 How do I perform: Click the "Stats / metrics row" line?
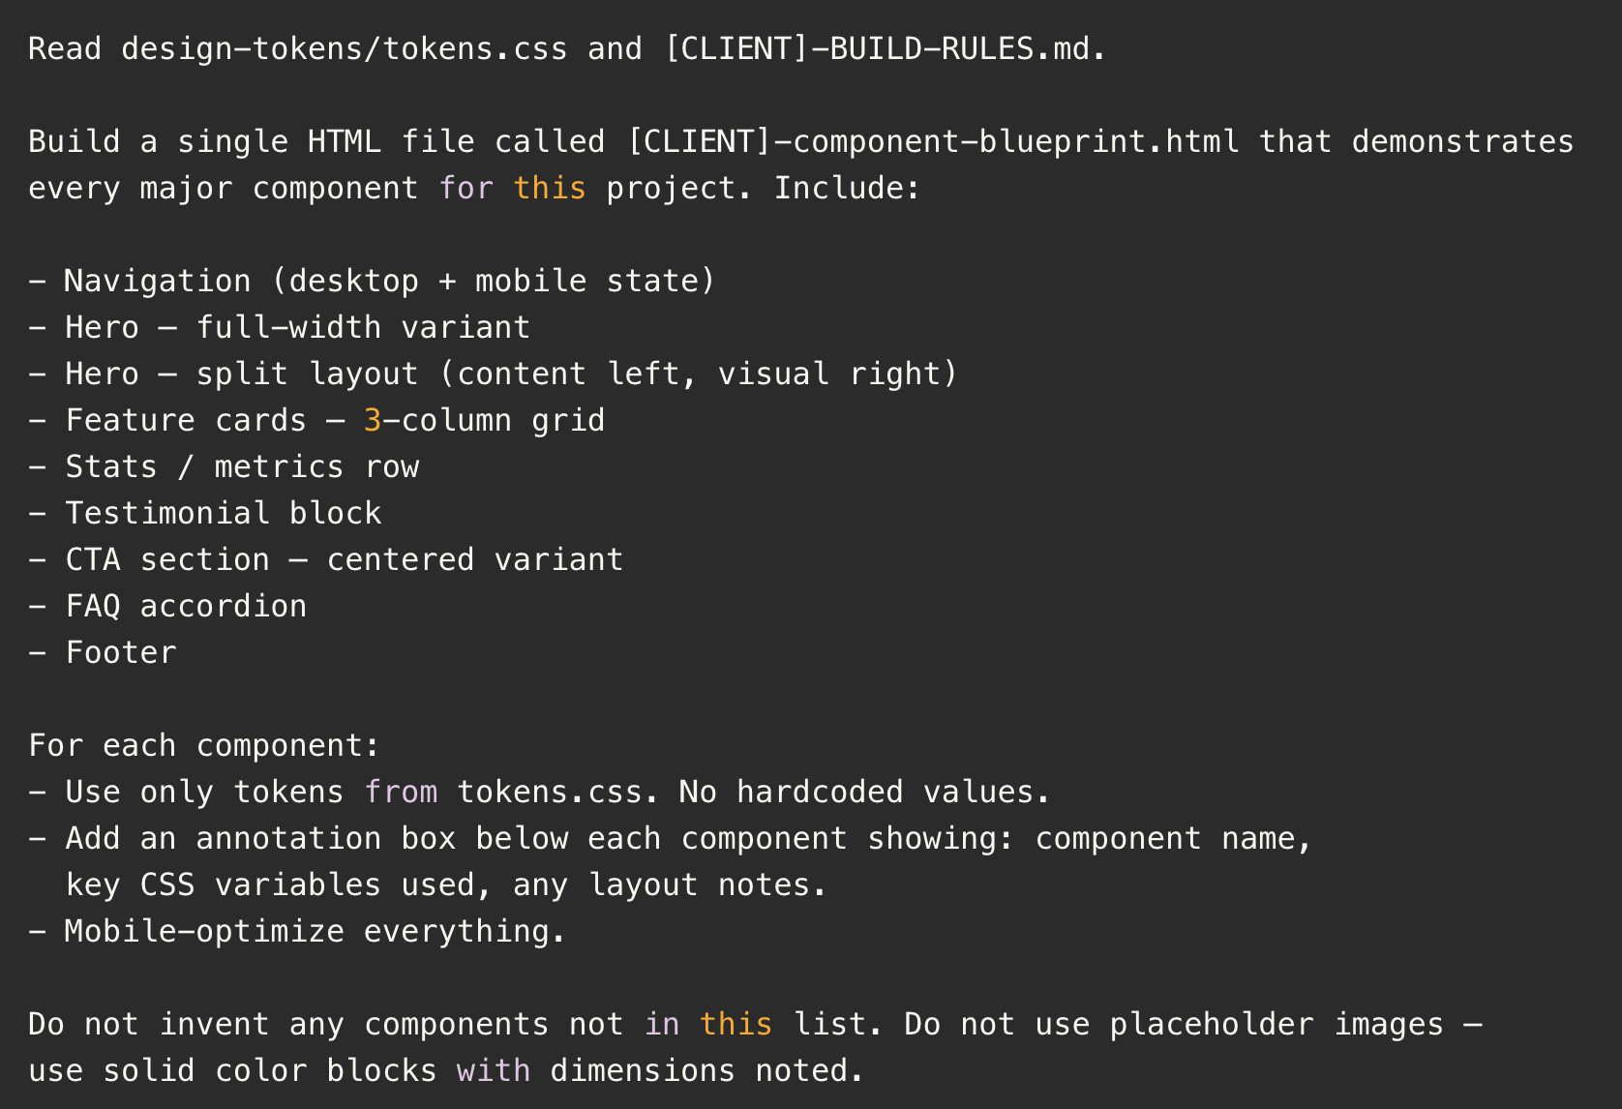[241, 466]
